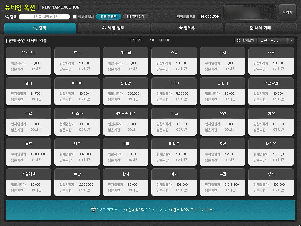Open the 대전역 nickname listing
301x226 pixels.
pos(271,152)
